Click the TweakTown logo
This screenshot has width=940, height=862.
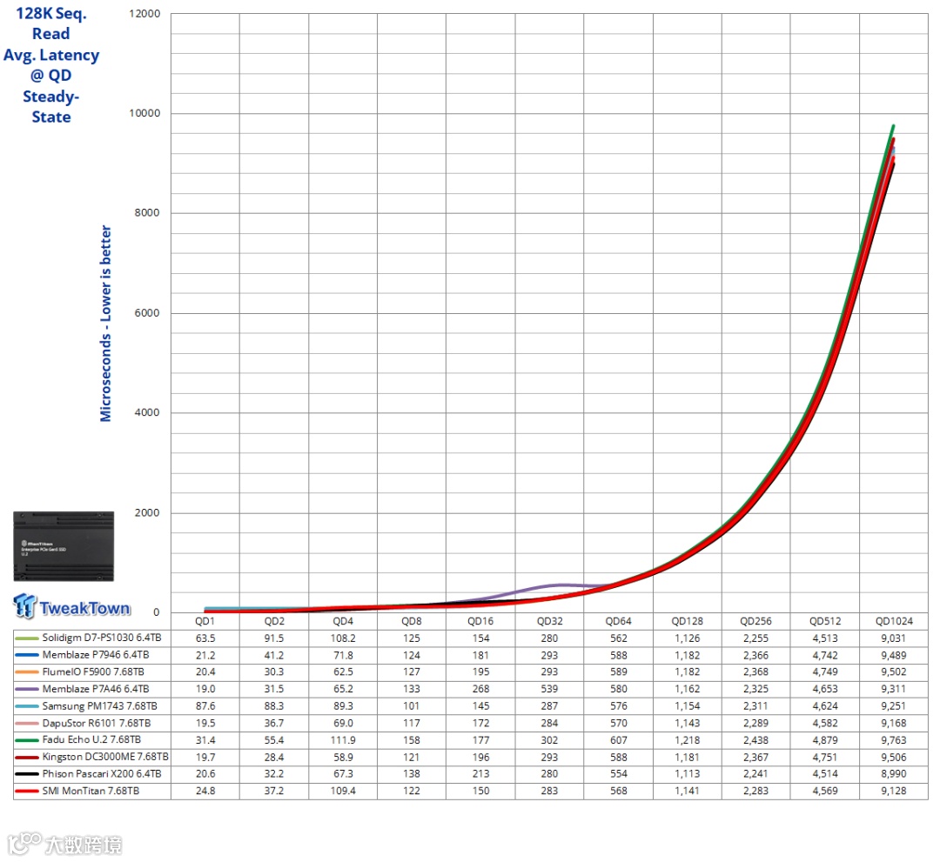pyautogui.click(x=72, y=606)
